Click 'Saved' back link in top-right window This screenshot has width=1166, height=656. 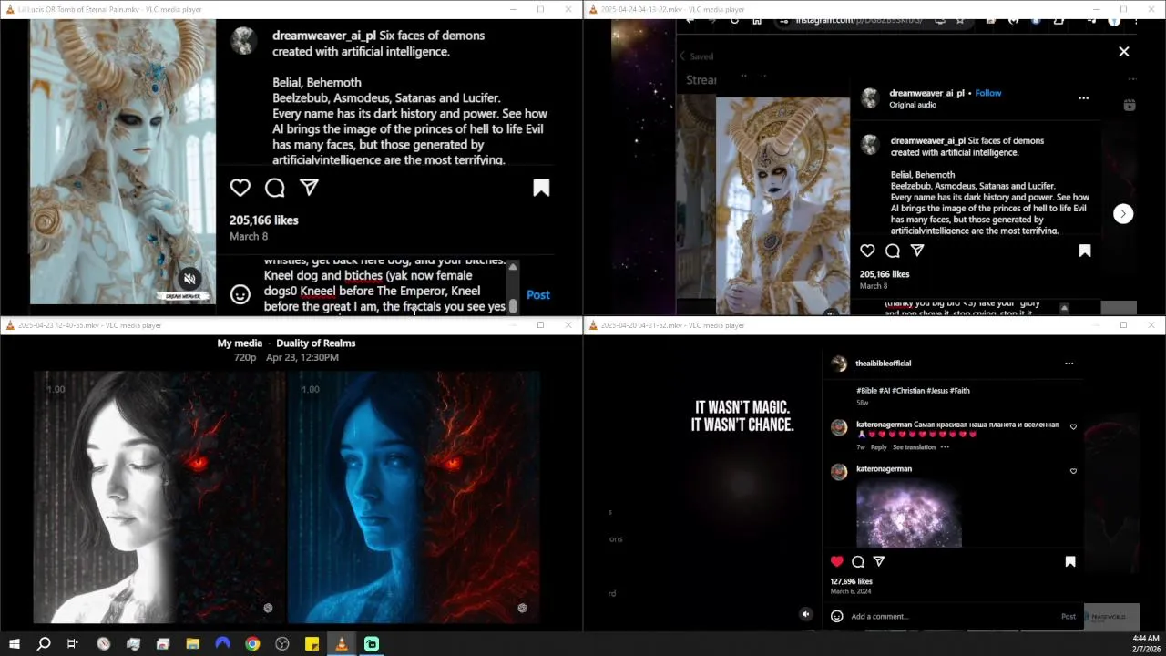697,56
